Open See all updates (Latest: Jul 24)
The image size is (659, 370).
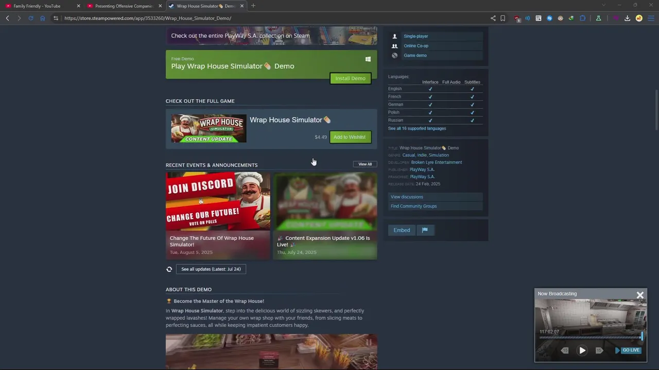point(211,269)
